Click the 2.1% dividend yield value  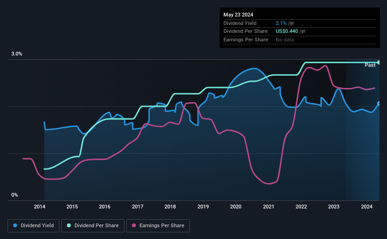coord(281,23)
